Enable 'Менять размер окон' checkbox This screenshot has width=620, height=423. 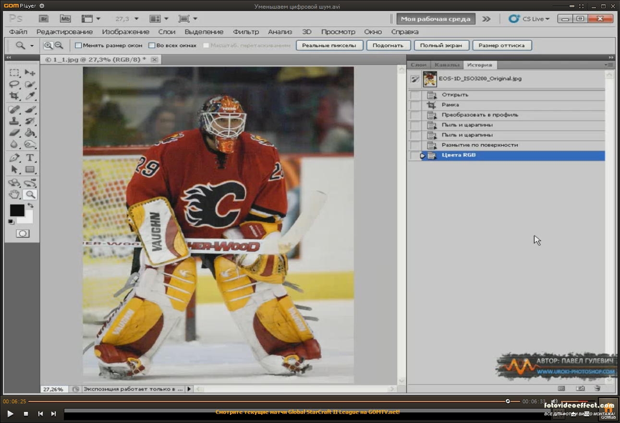[78, 46]
